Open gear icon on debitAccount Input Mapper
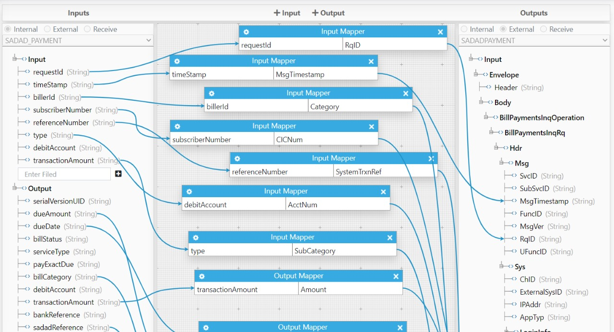Image resolution: width=614 pixels, height=332 pixels. (189, 191)
